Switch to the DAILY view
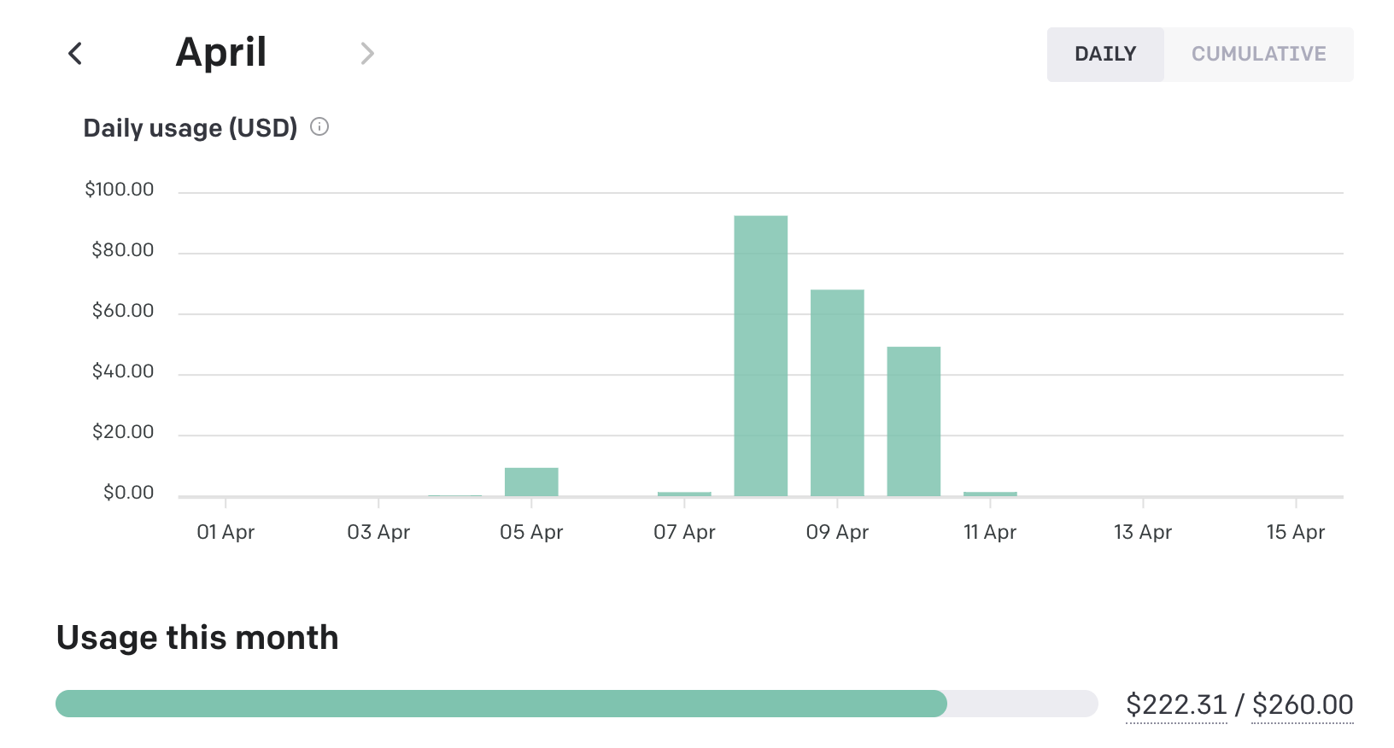The image size is (1394, 748). 1105,55
